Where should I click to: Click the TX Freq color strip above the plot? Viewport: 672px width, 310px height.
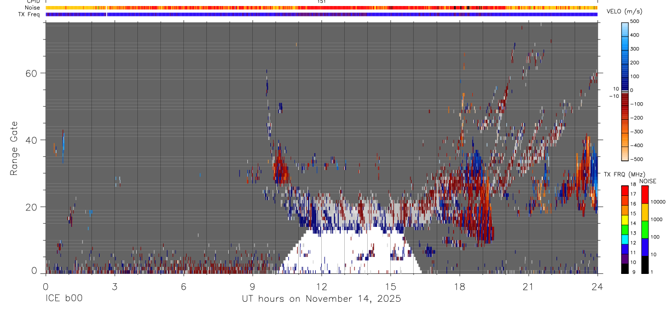321,14
